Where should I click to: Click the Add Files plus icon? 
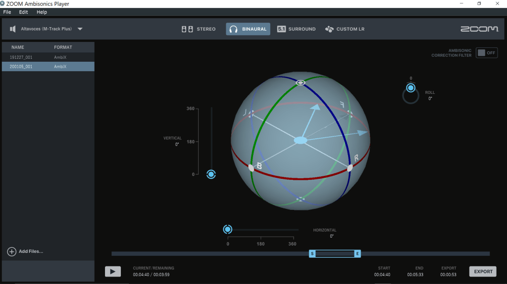click(12, 251)
